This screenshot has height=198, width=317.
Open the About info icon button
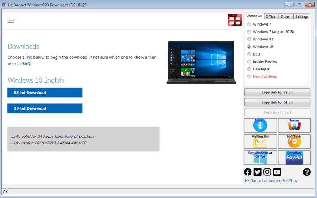pyautogui.click(x=260, y=125)
